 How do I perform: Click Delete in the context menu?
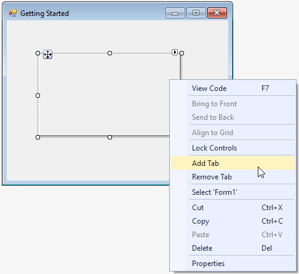tap(233, 248)
